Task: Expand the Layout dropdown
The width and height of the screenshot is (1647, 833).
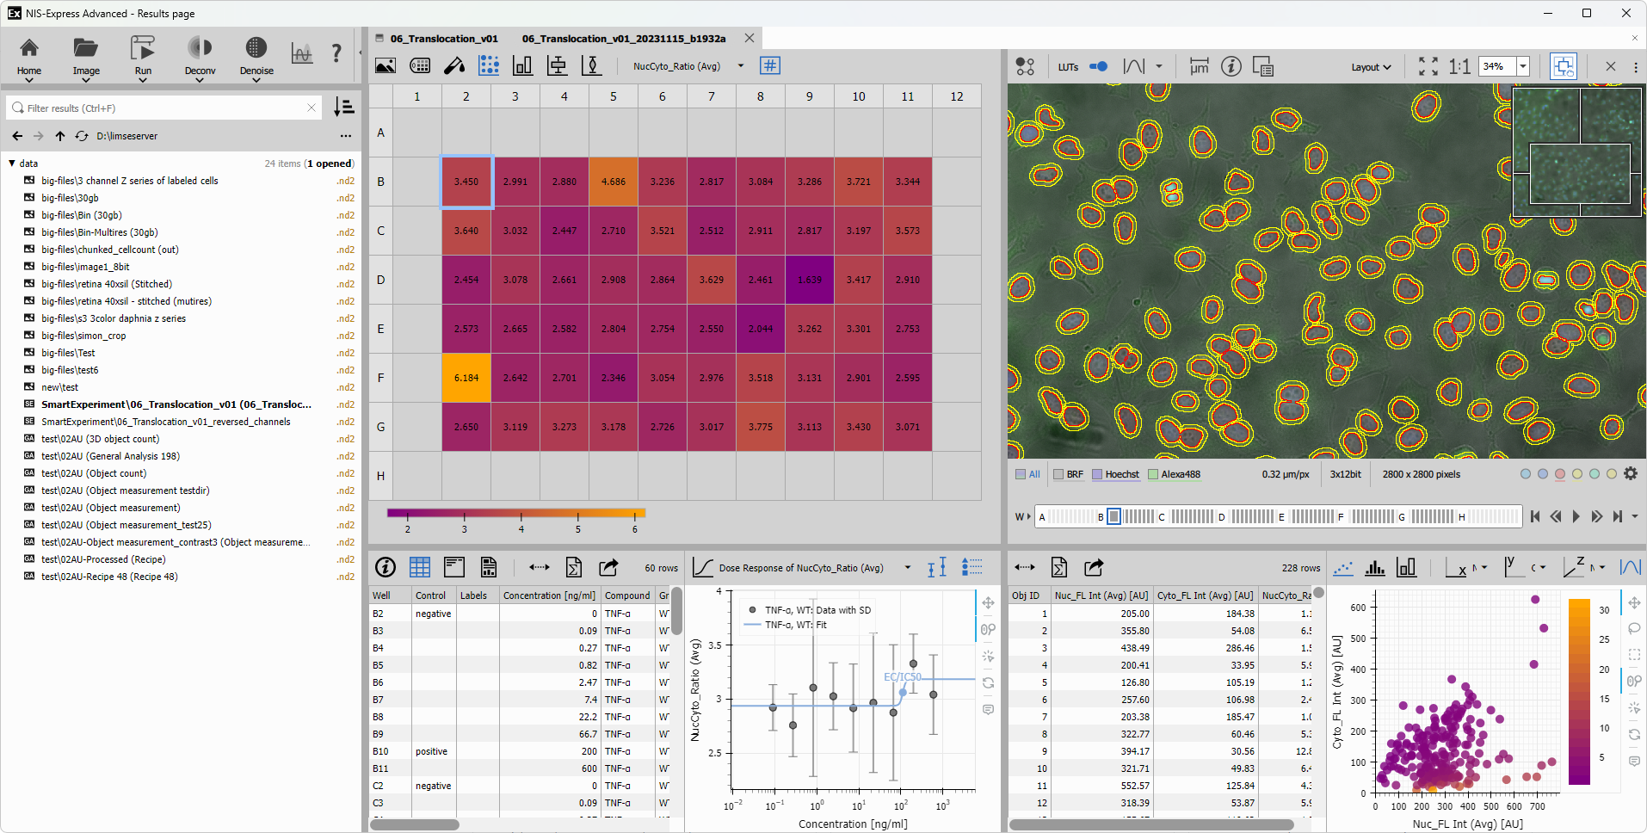Action: [x=1371, y=67]
